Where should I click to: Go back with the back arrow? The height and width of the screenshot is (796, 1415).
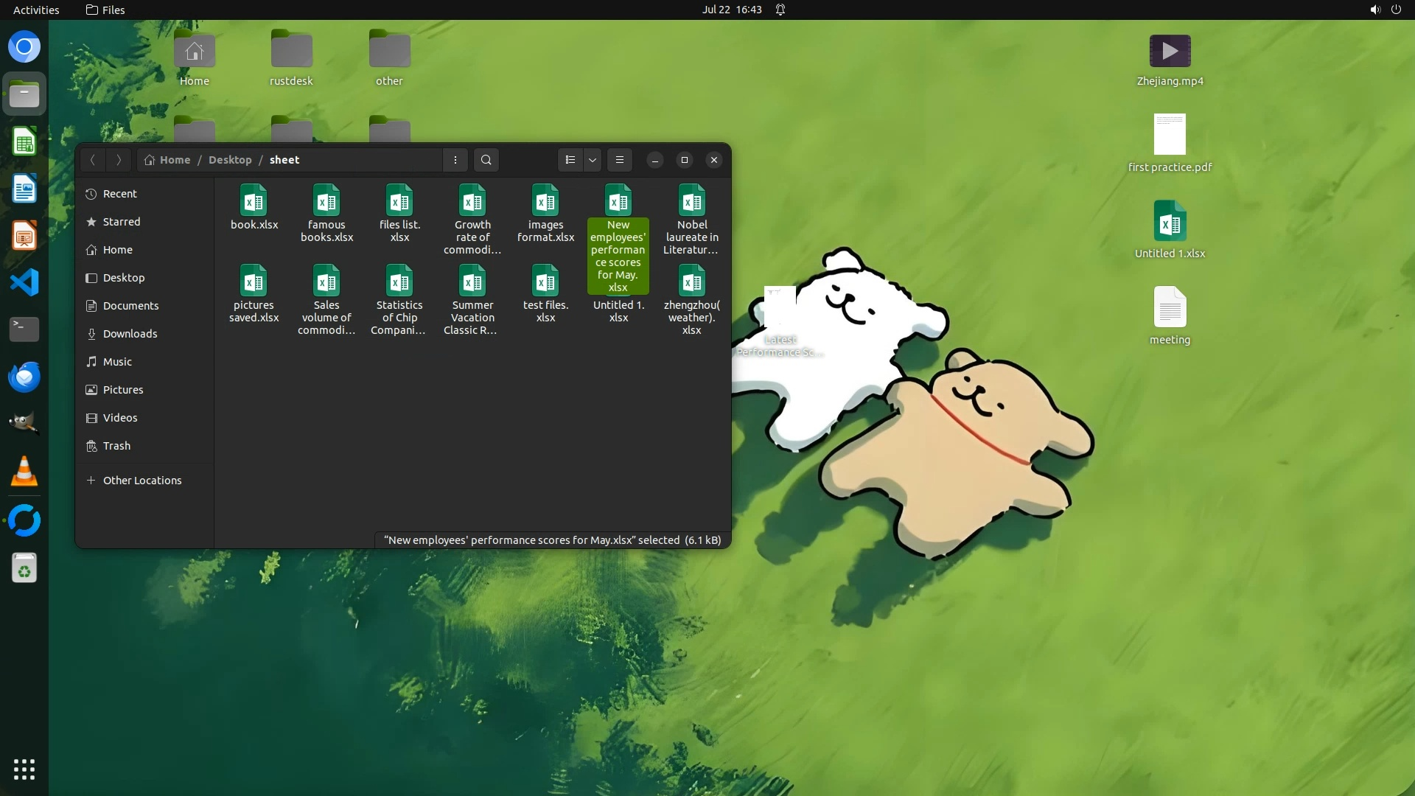coord(93,160)
